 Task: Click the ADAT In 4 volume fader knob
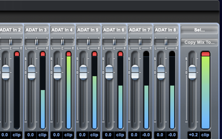click(x=57, y=73)
